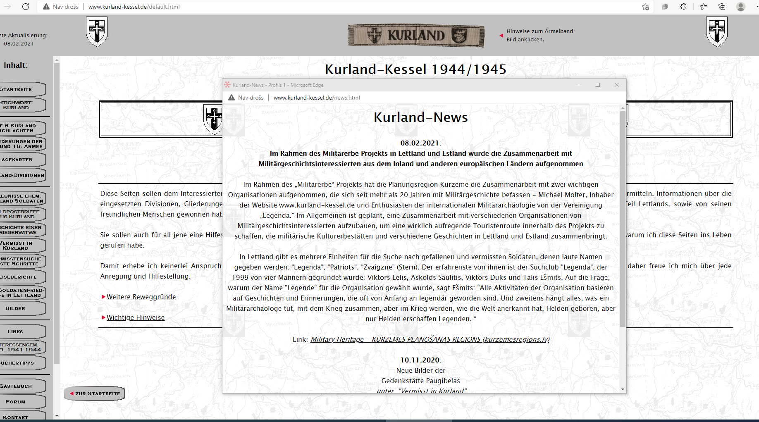Viewport: 759px width, 422px height.
Task: Open the Gästebuch sidebar button
Action: coord(22,386)
